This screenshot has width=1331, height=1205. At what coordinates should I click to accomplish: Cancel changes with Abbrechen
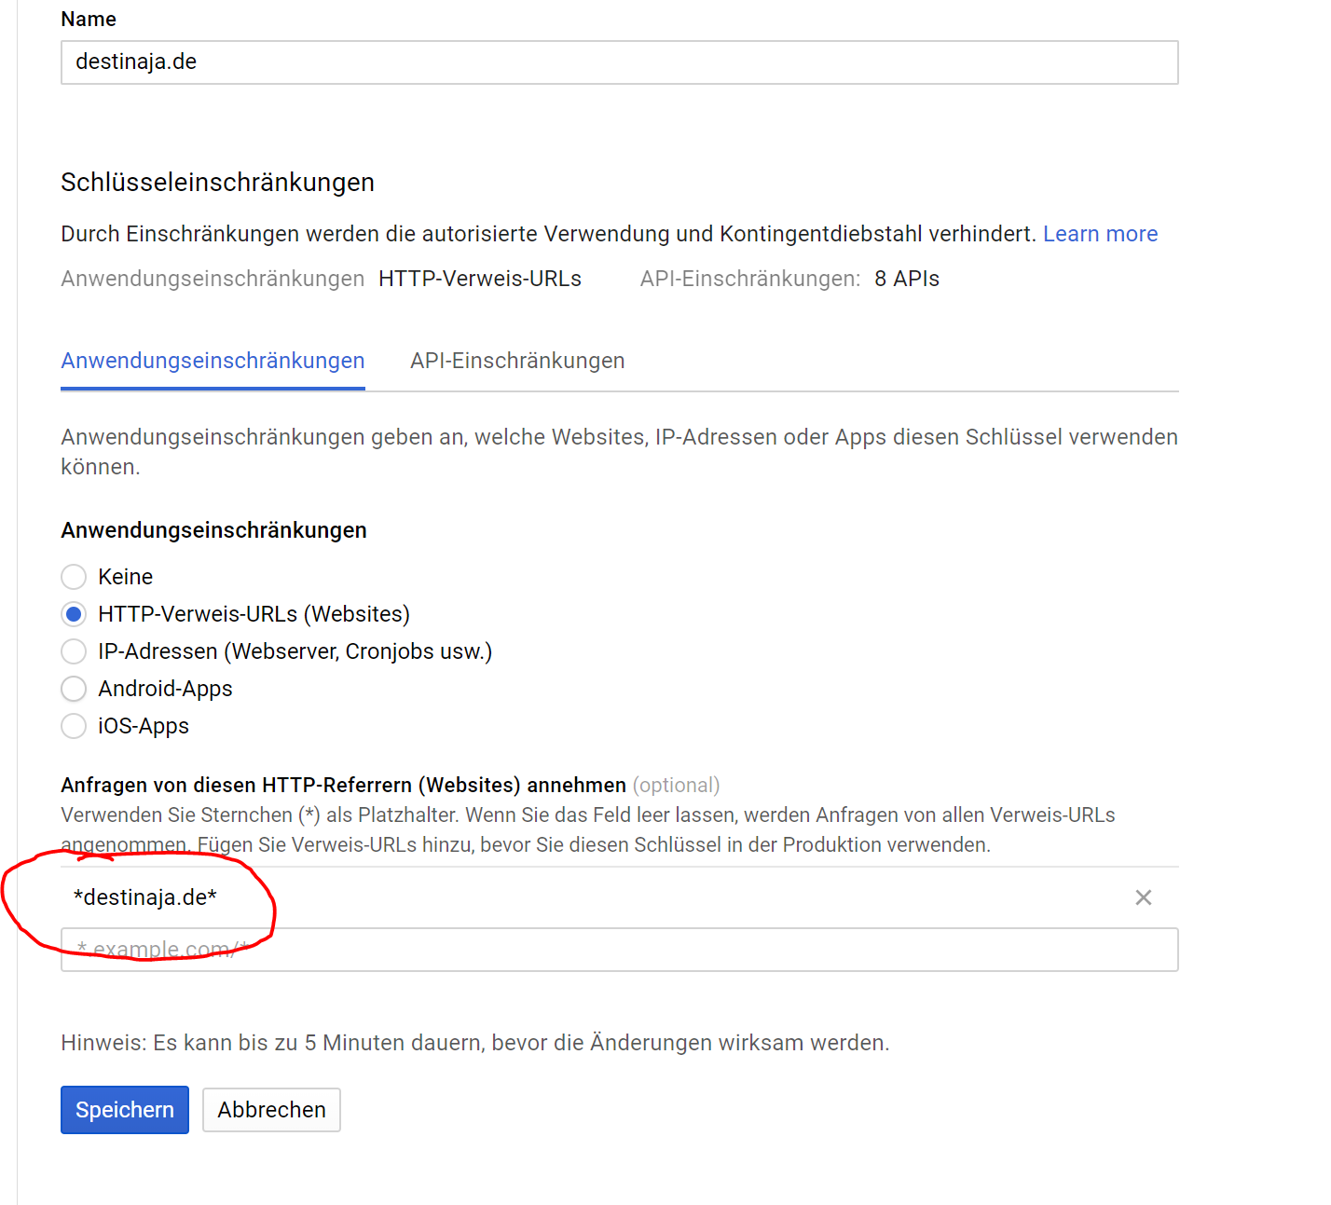click(x=271, y=1110)
